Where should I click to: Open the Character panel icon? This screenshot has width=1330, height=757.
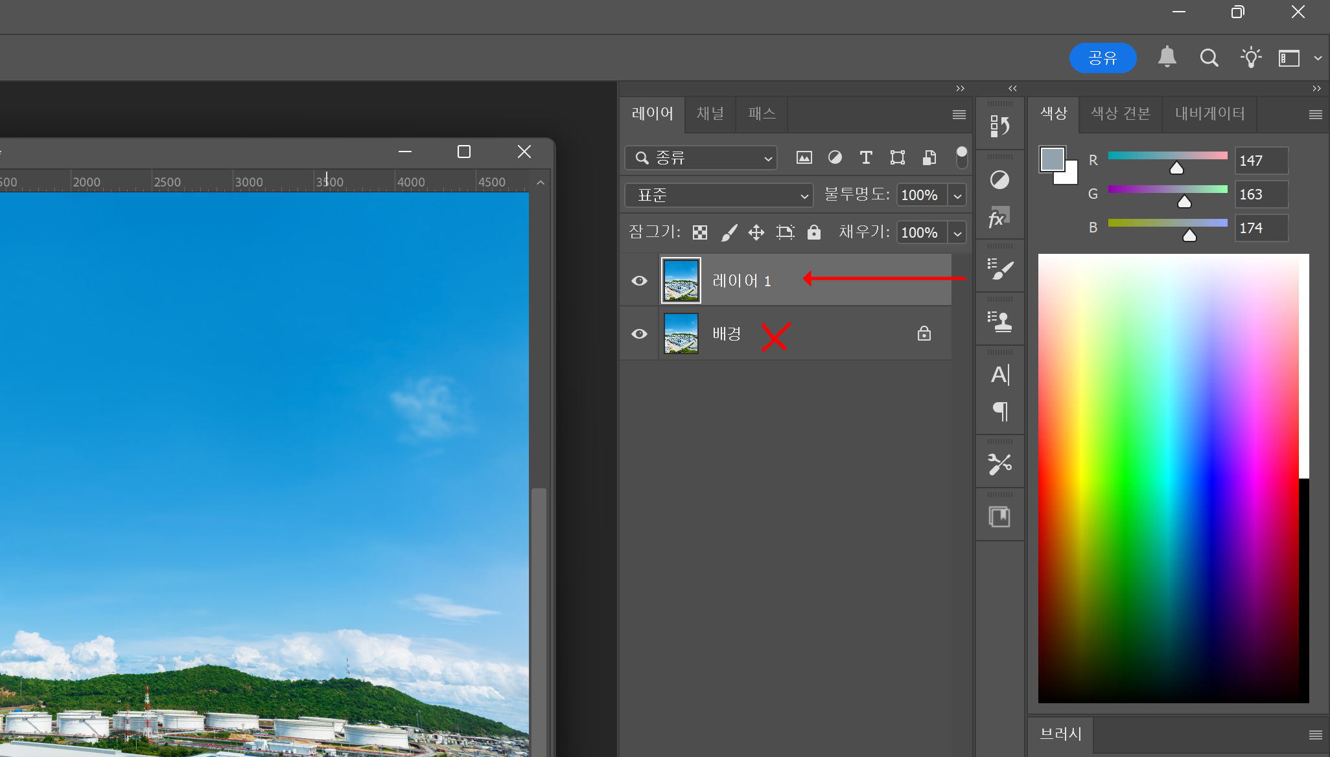point(999,374)
